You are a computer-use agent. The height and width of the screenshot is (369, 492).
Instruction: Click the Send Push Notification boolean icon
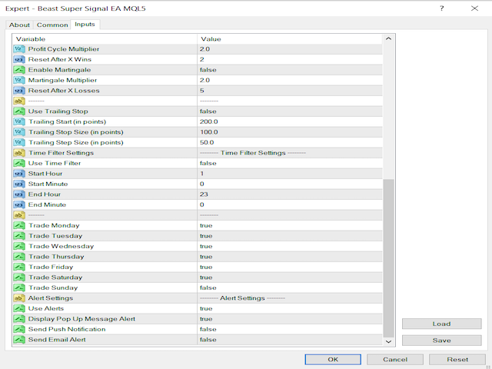point(19,329)
